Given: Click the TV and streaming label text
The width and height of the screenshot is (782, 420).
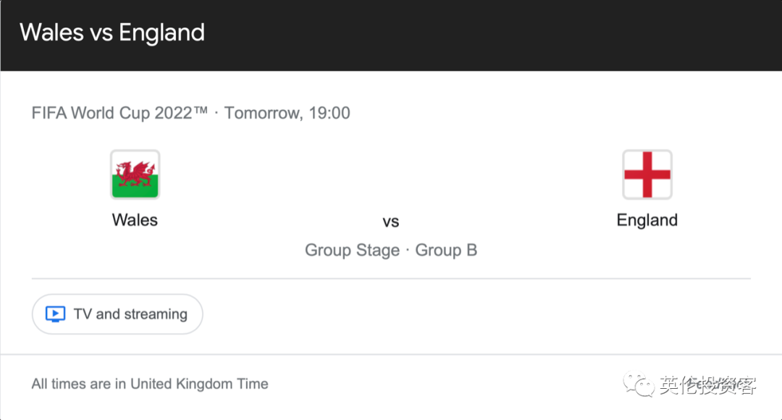Looking at the screenshot, I should coord(130,314).
